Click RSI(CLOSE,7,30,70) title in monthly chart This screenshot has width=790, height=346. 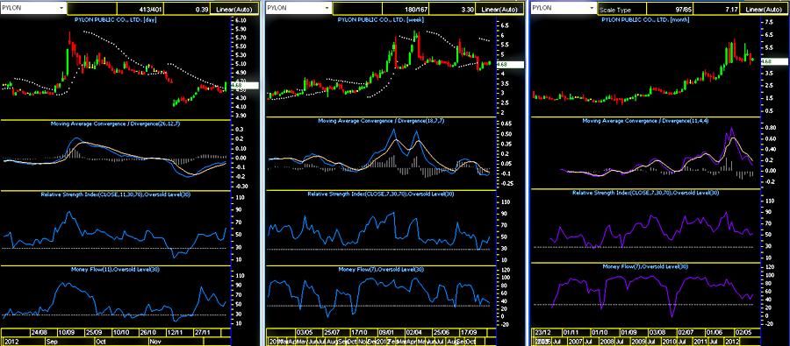646,192
